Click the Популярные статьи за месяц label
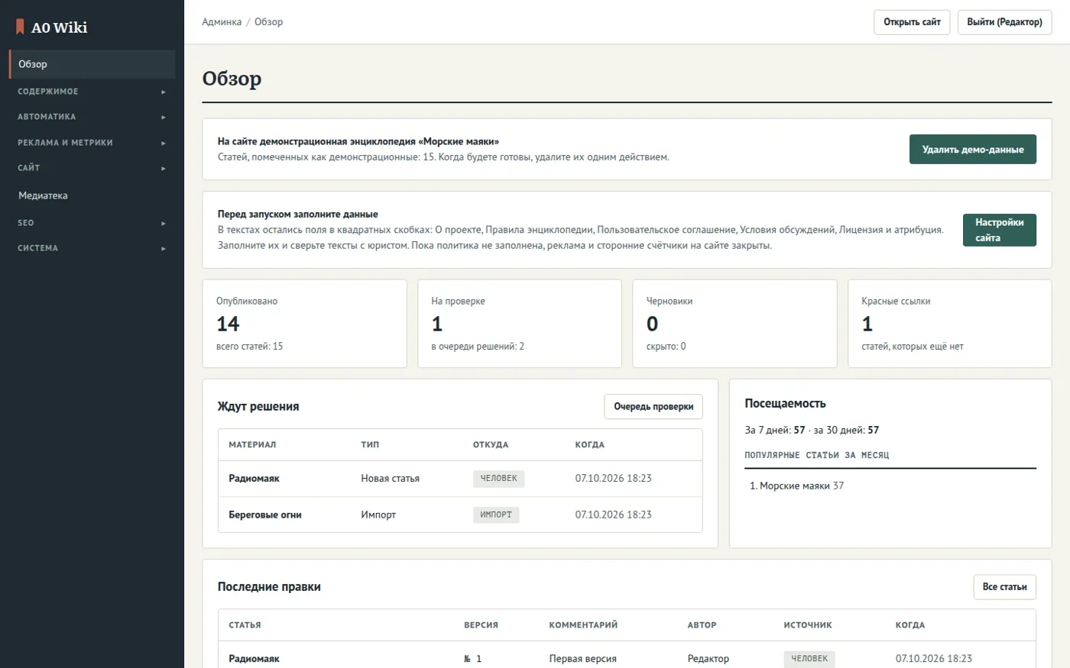1070x668 pixels. click(x=817, y=456)
